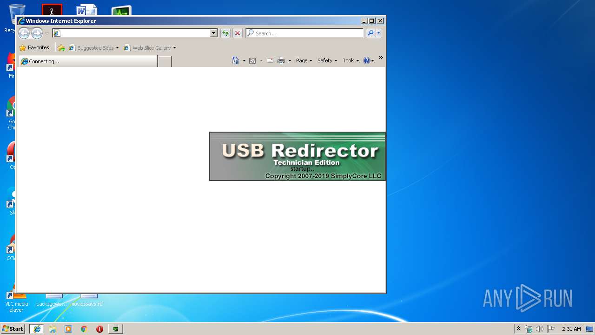Screen dimensions: 595x335
Task: Click the Internet Explorer taskbar icon
Action: 37,328
